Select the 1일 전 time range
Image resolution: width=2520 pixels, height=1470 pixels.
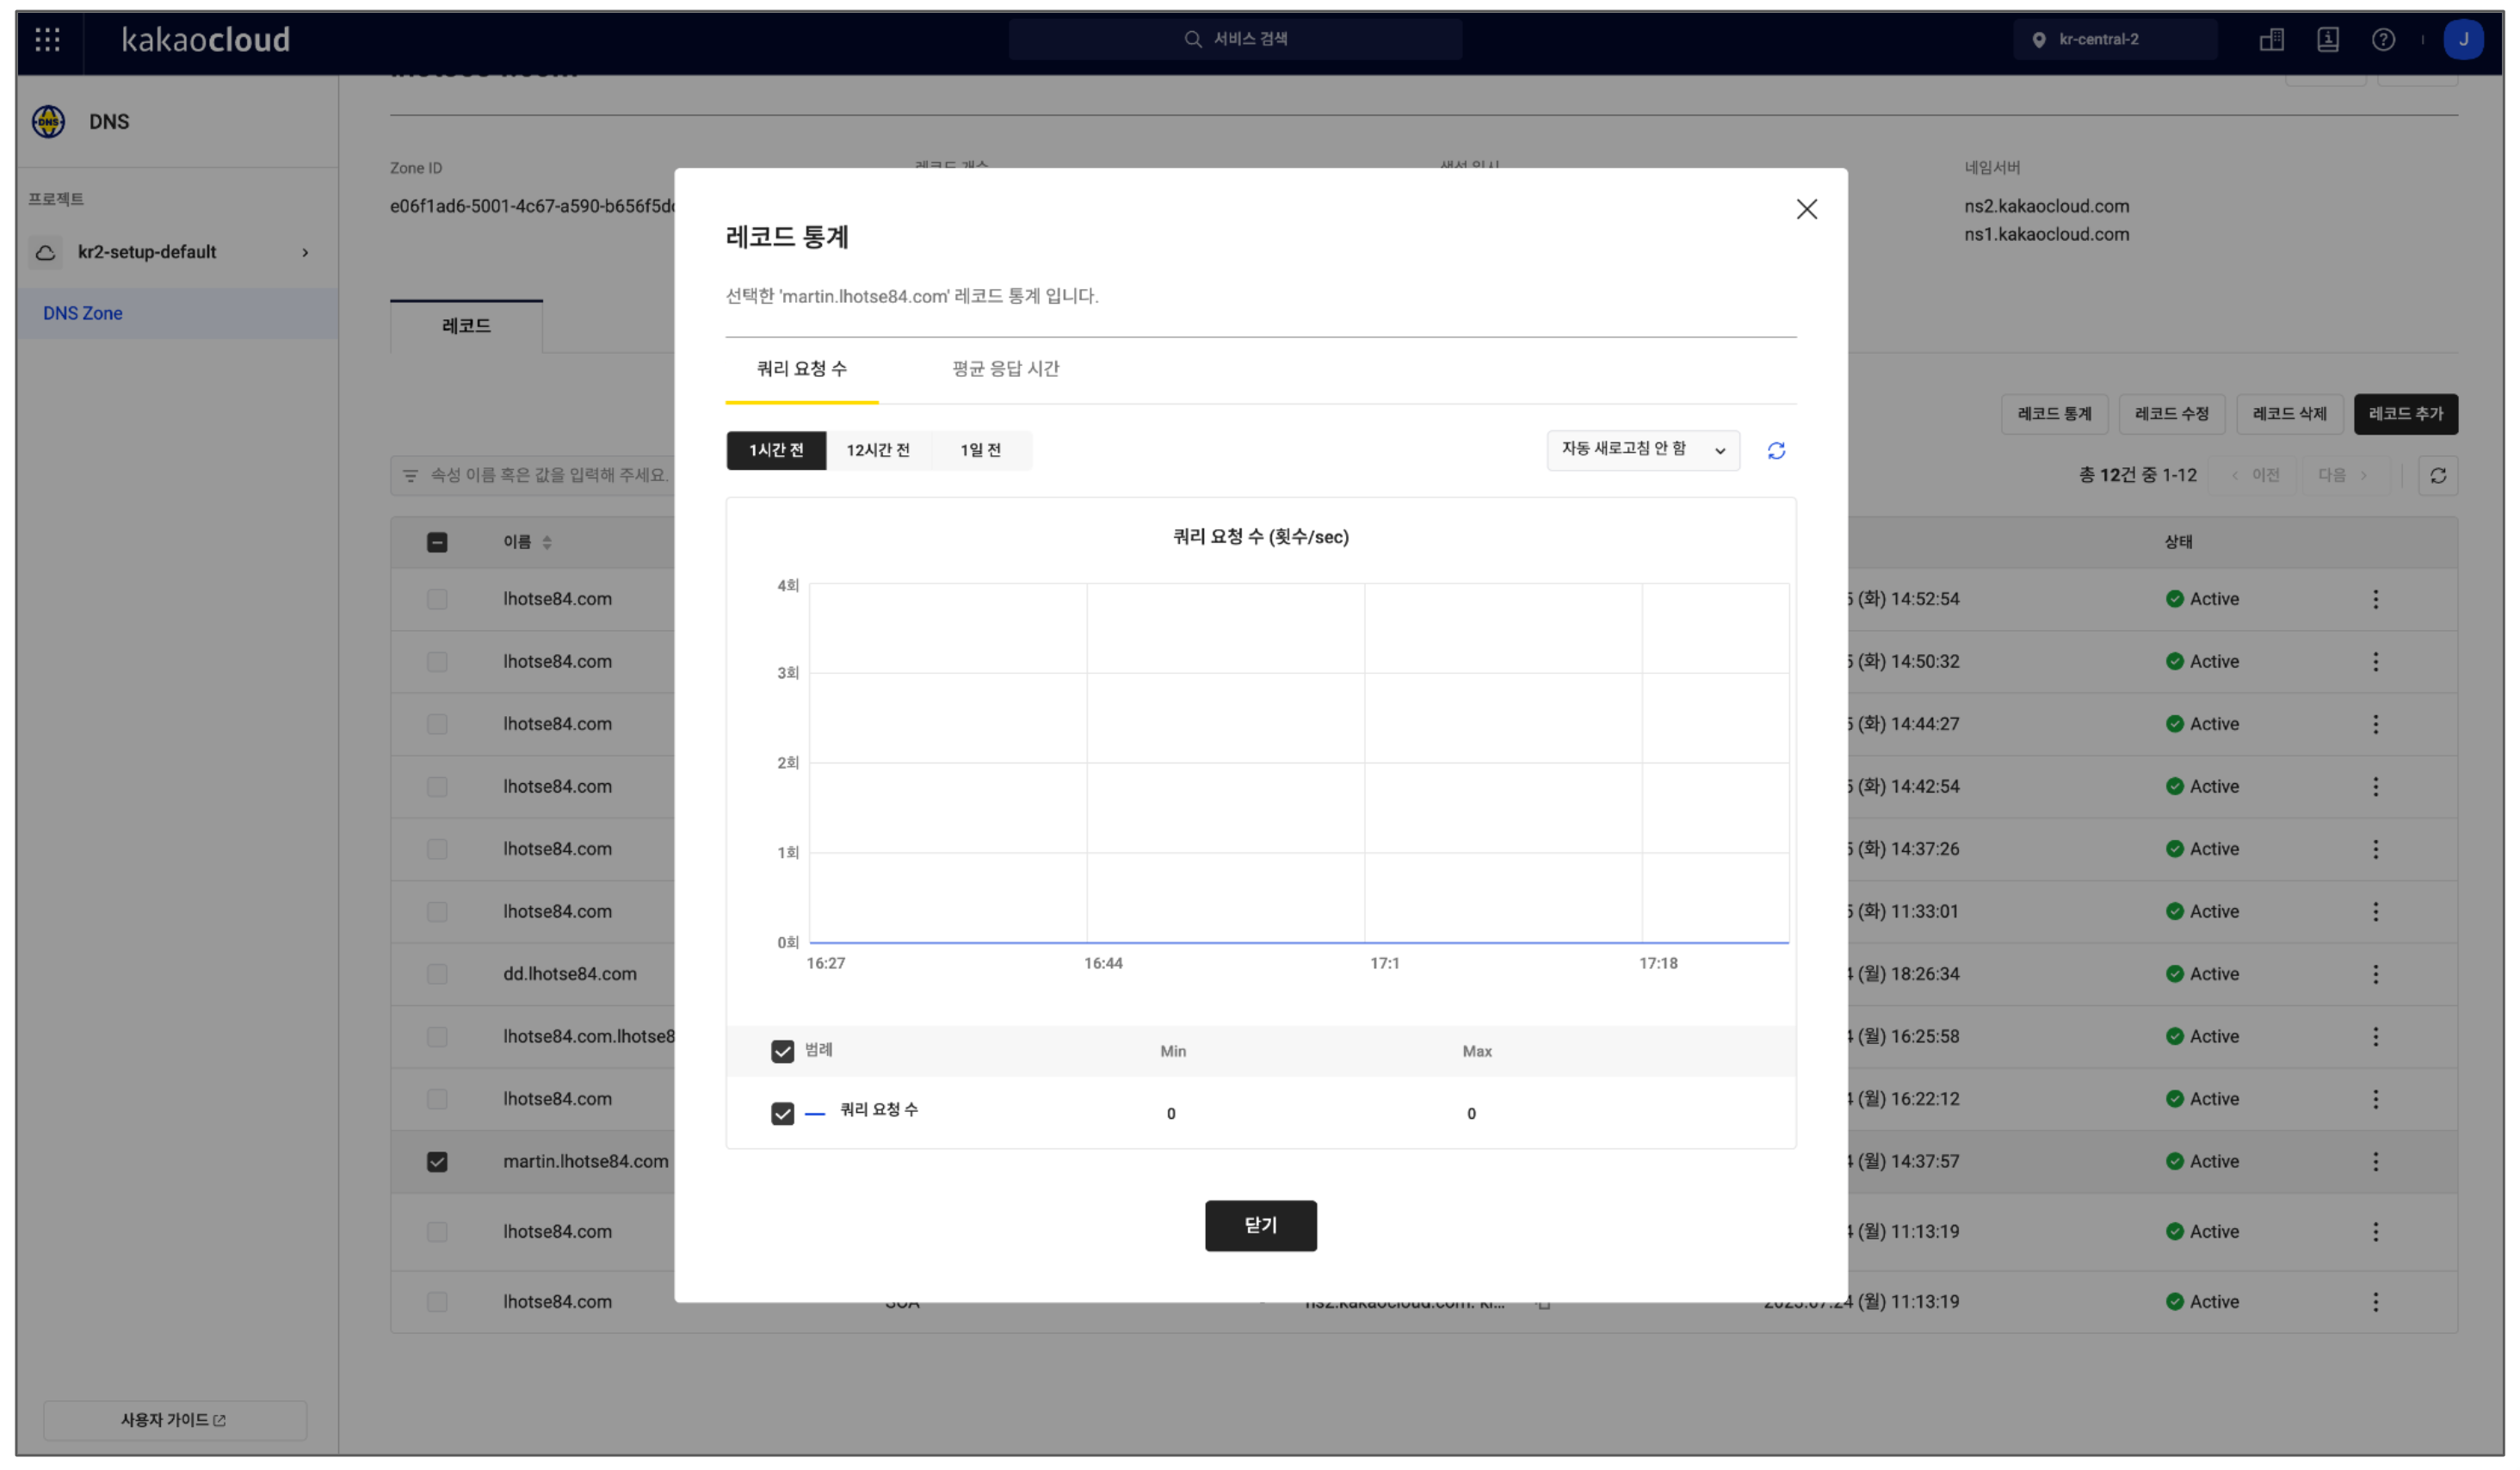point(980,450)
